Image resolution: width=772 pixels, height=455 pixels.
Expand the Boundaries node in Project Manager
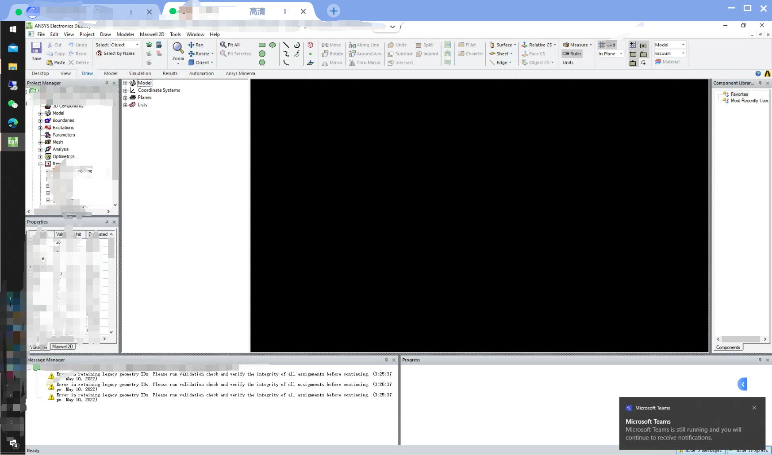pos(40,121)
